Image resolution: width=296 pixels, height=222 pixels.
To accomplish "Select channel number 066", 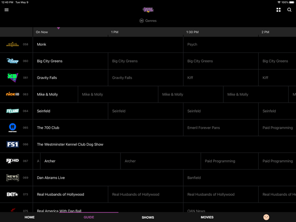I will pyautogui.click(x=25, y=145).
